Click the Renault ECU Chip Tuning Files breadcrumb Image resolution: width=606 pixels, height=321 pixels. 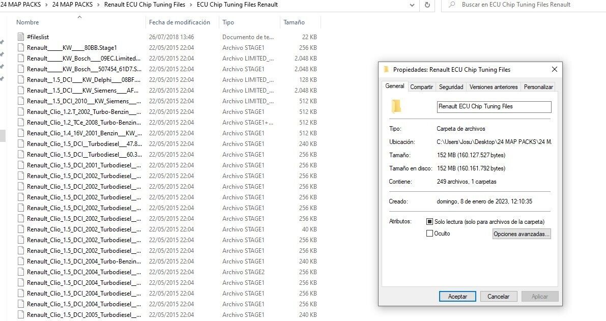coord(145,5)
